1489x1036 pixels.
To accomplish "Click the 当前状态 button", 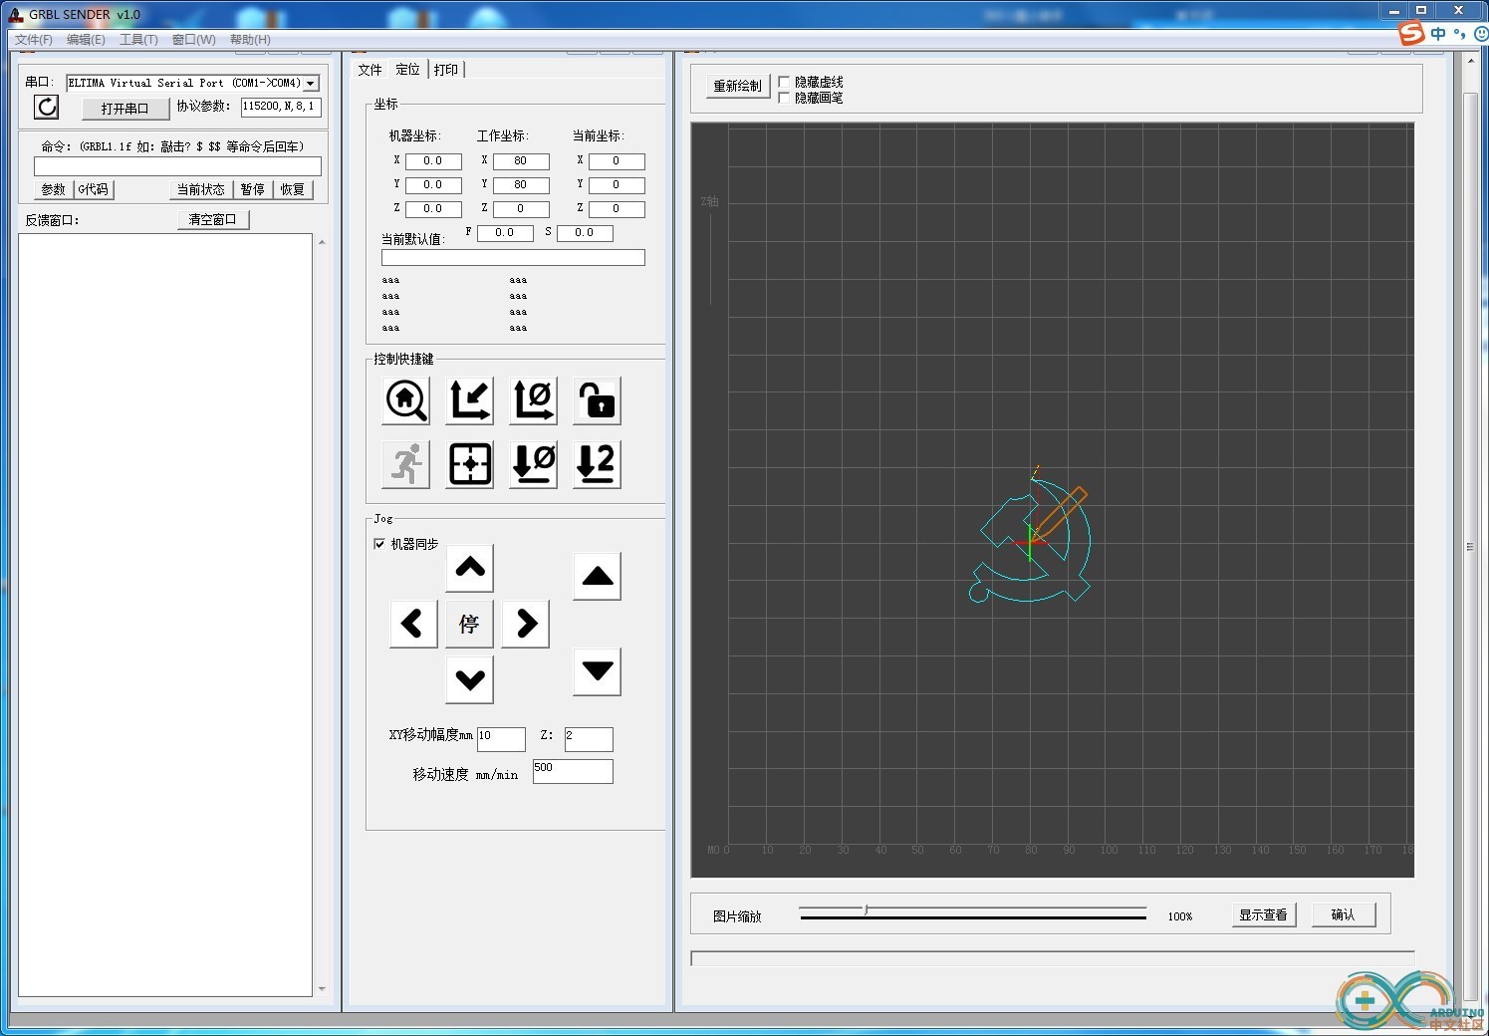I will [200, 189].
